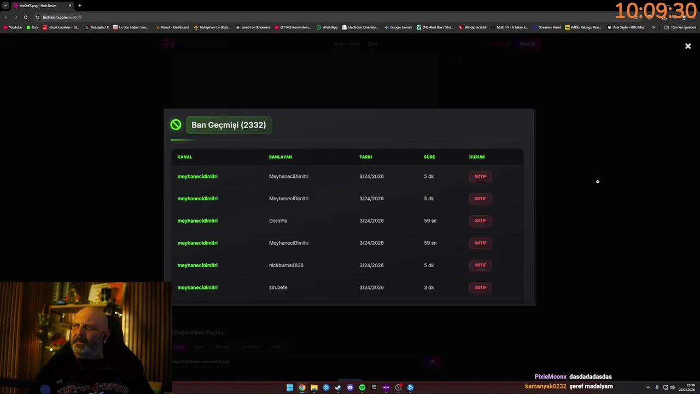Open Epic Games Launcher from the taskbar

point(374,387)
